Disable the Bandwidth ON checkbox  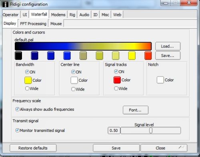click(27, 72)
